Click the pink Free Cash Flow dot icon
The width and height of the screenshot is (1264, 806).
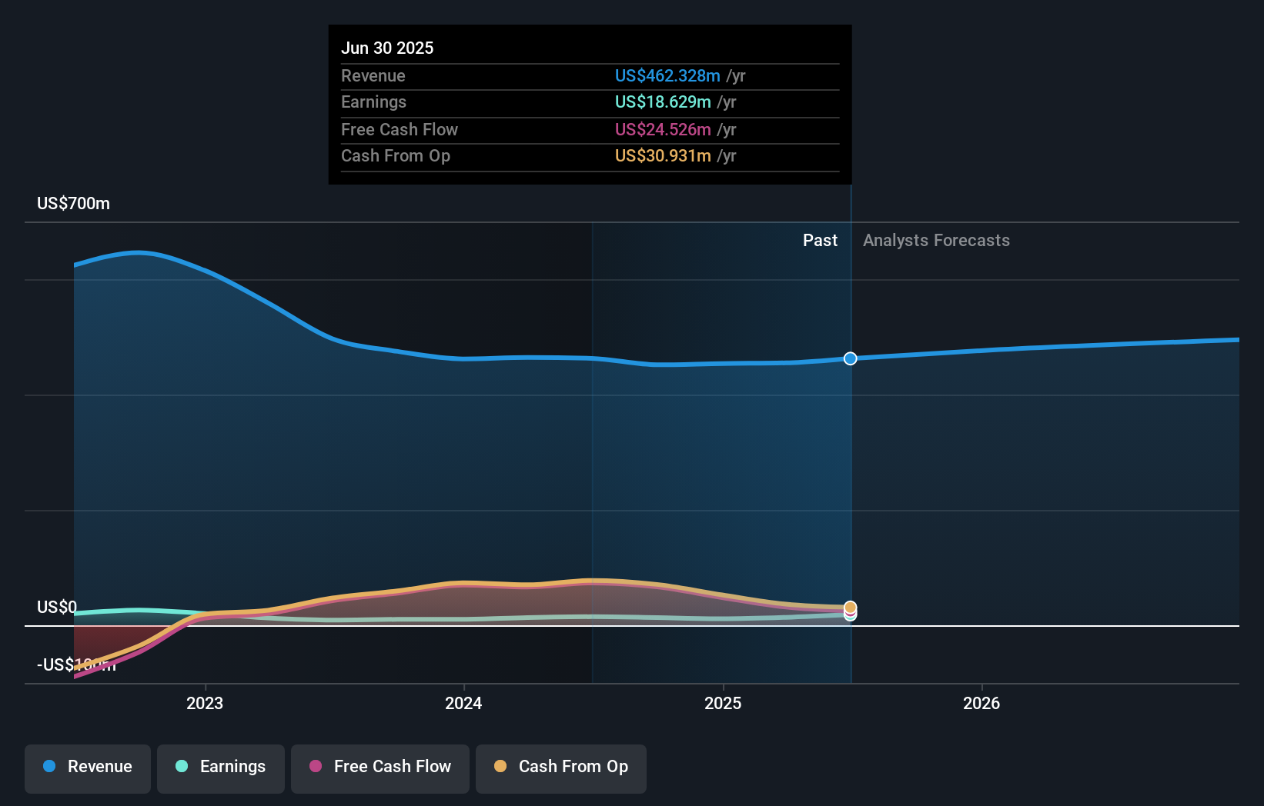[314, 766]
